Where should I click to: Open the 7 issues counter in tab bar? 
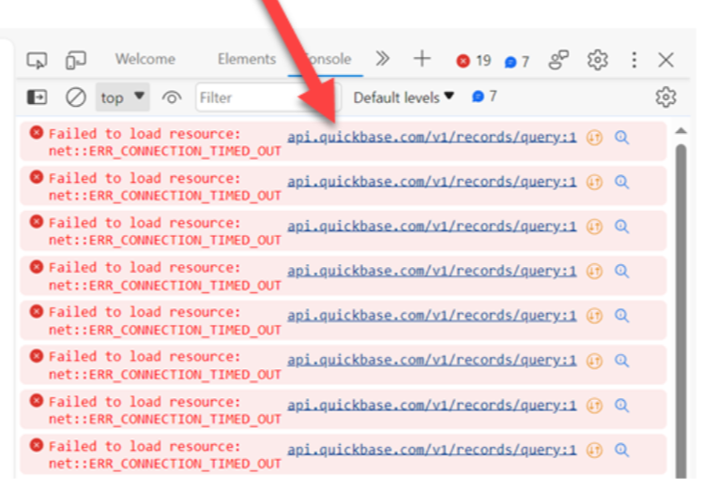[517, 61]
